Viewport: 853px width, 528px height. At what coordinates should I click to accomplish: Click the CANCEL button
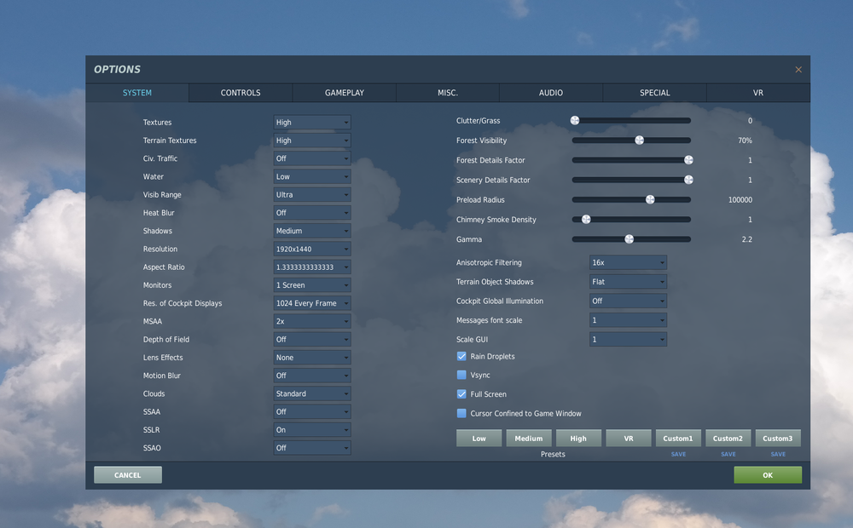[128, 474]
